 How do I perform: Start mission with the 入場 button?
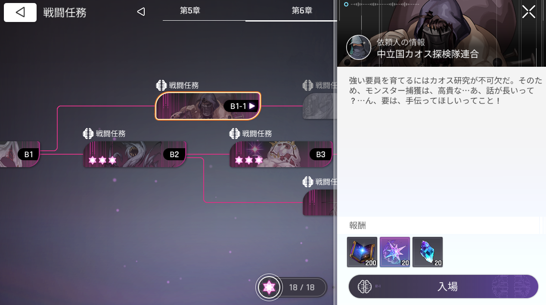(x=444, y=286)
